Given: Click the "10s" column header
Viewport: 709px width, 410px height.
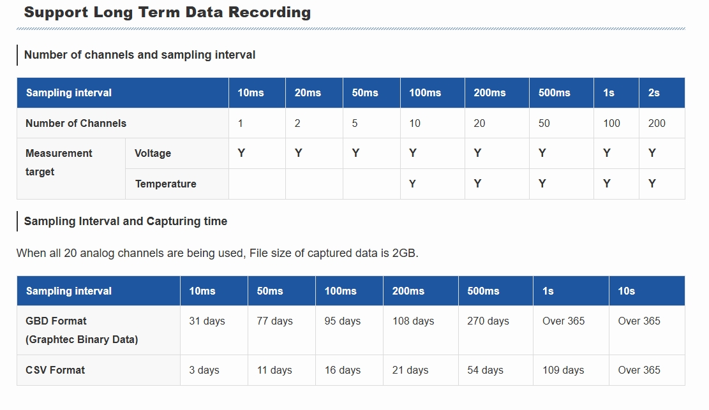Looking at the screenshot, I should tap(626, 291).
